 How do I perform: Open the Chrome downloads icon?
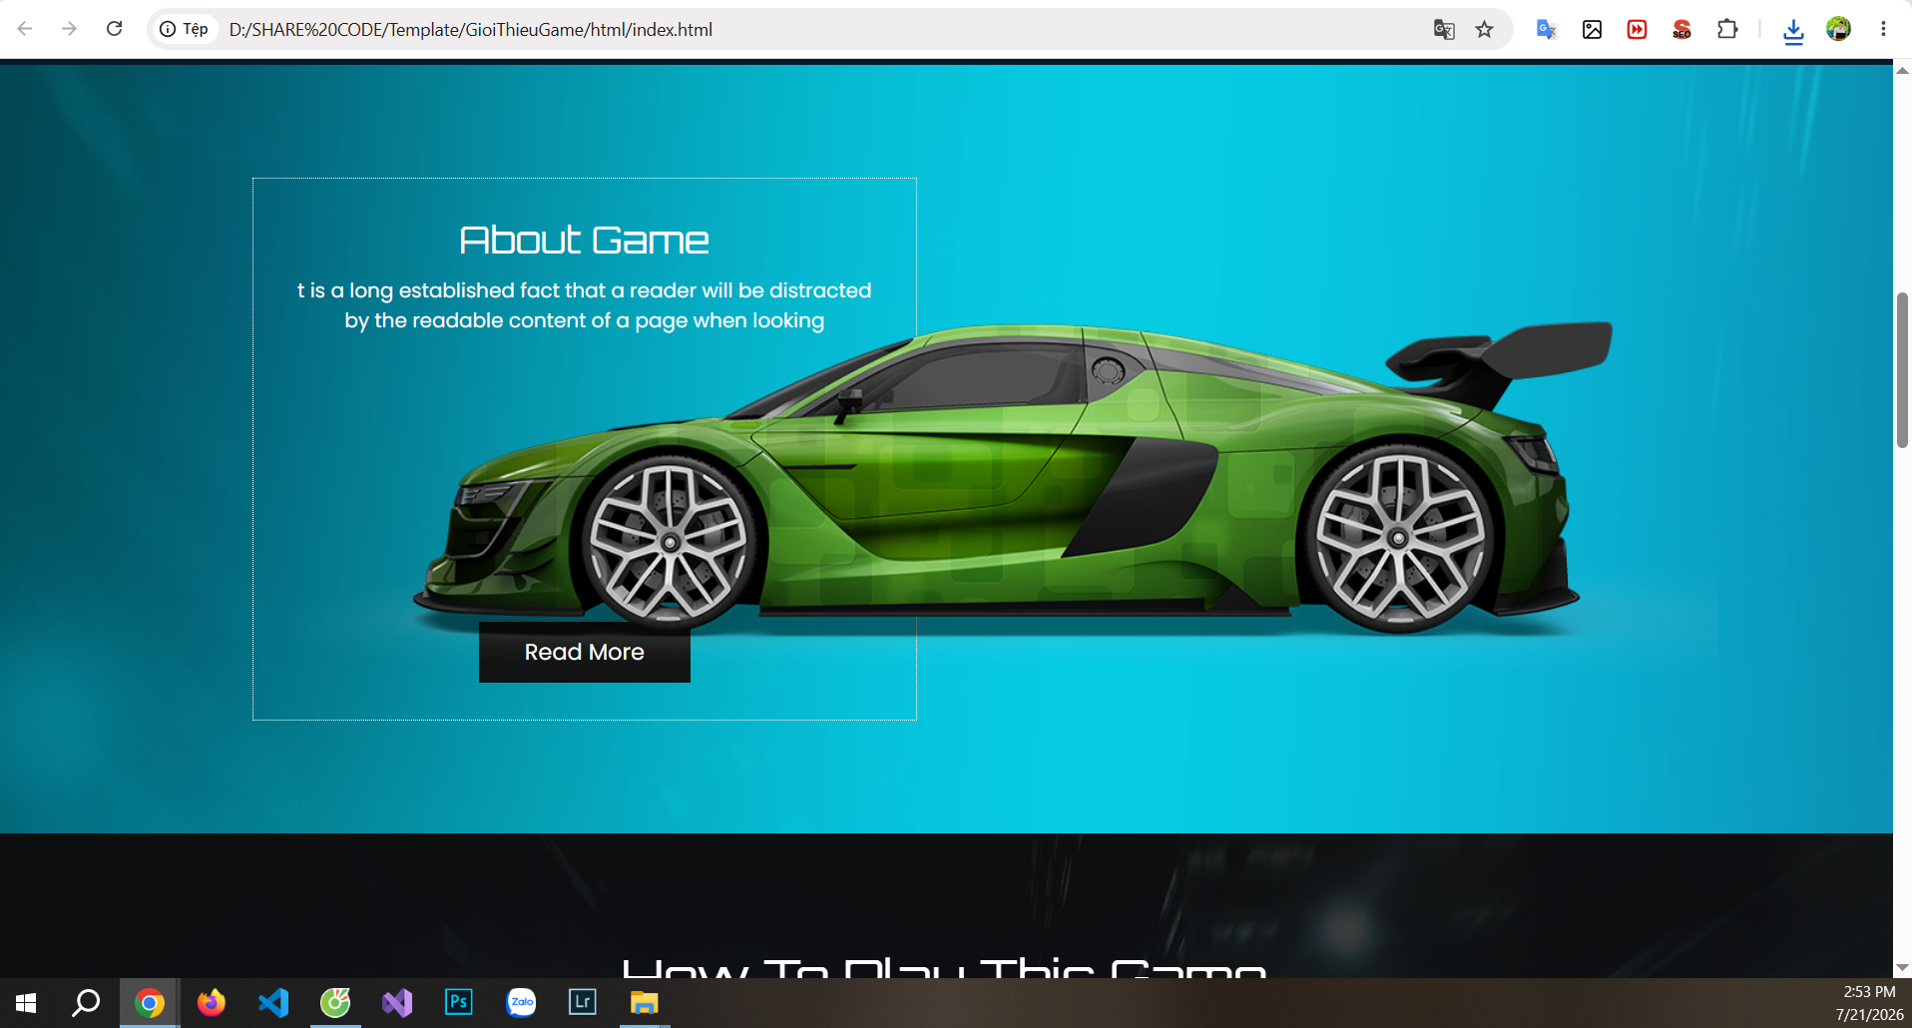coord(1793,30)
